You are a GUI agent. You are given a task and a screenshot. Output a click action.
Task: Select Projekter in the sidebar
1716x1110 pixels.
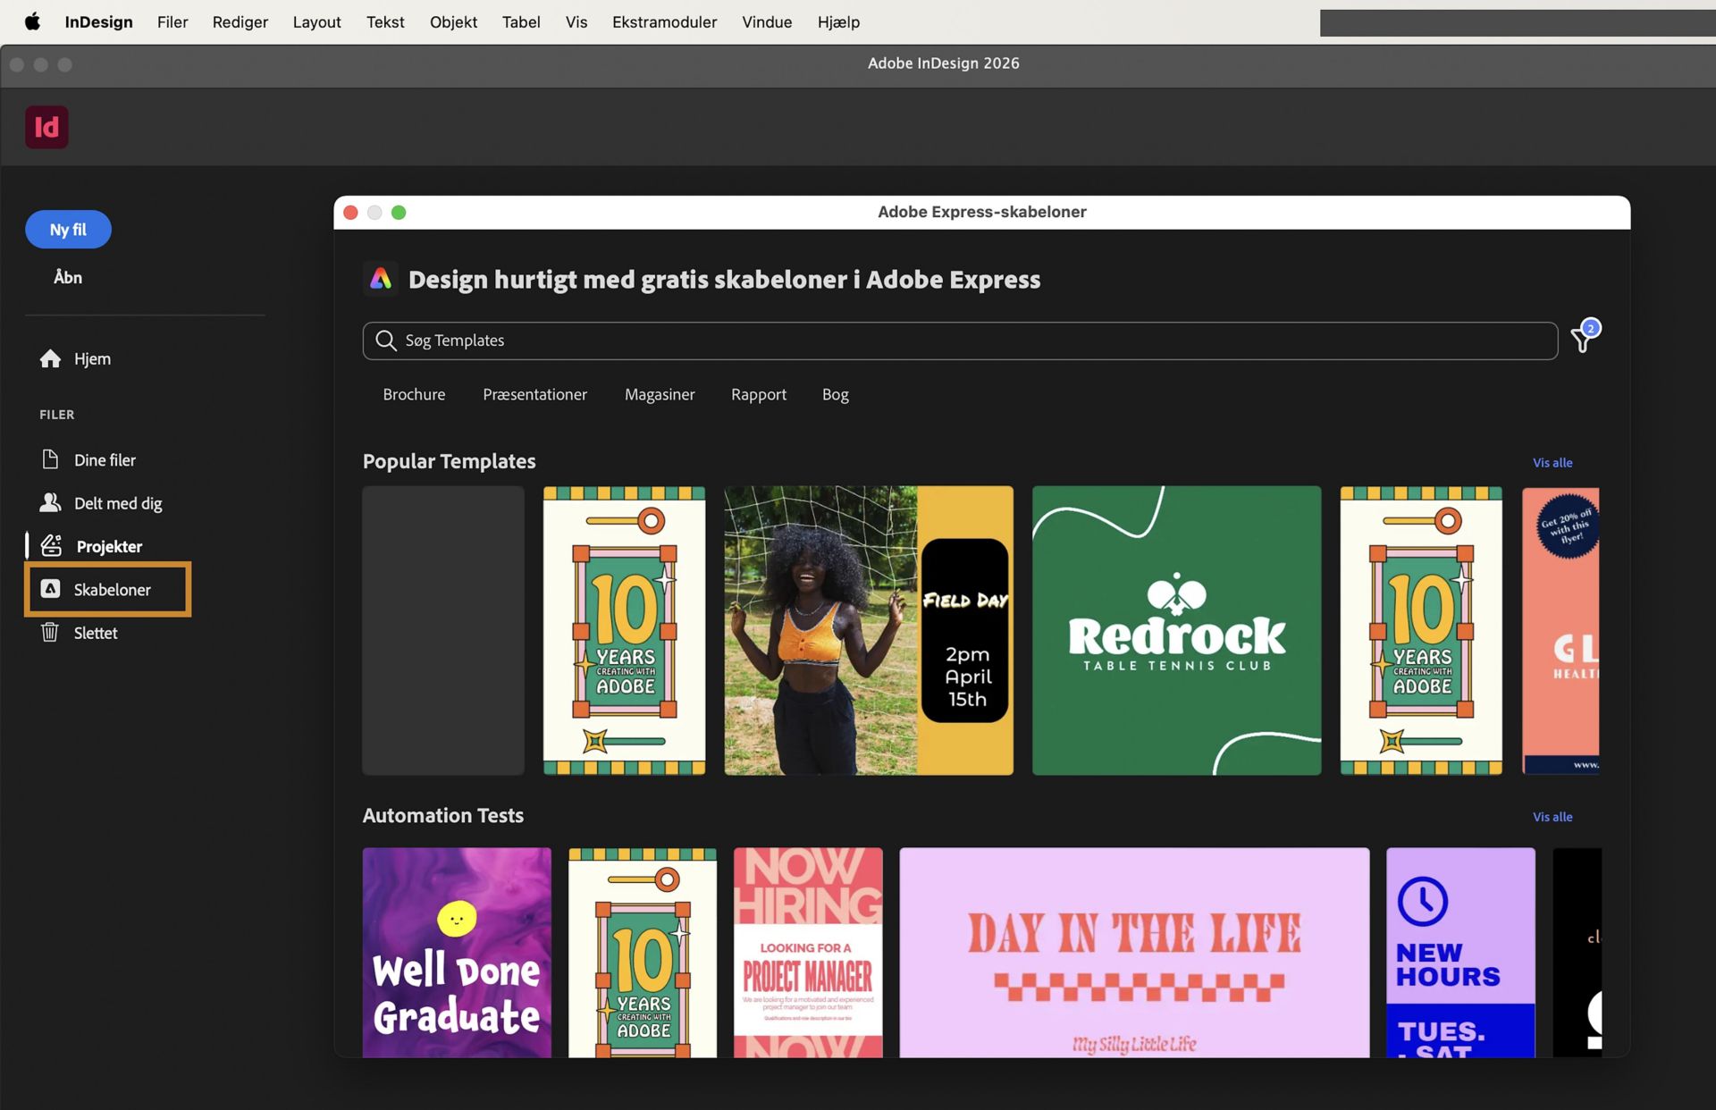click(108, 546)
